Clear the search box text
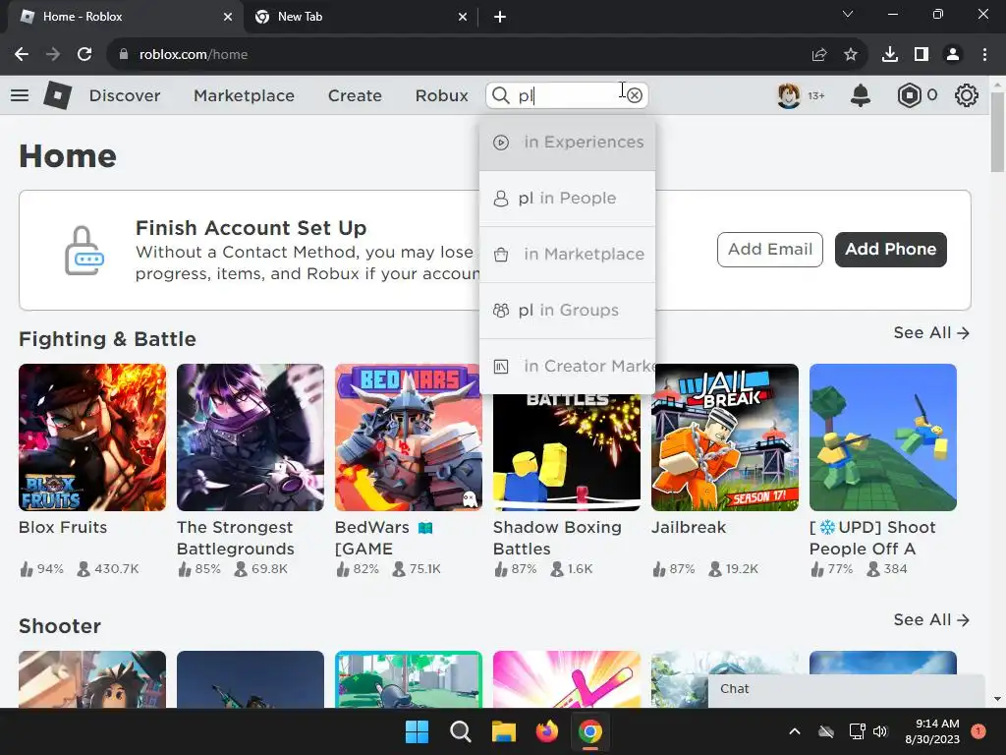This screenshot has height=755, width=1006. (635, 95)
